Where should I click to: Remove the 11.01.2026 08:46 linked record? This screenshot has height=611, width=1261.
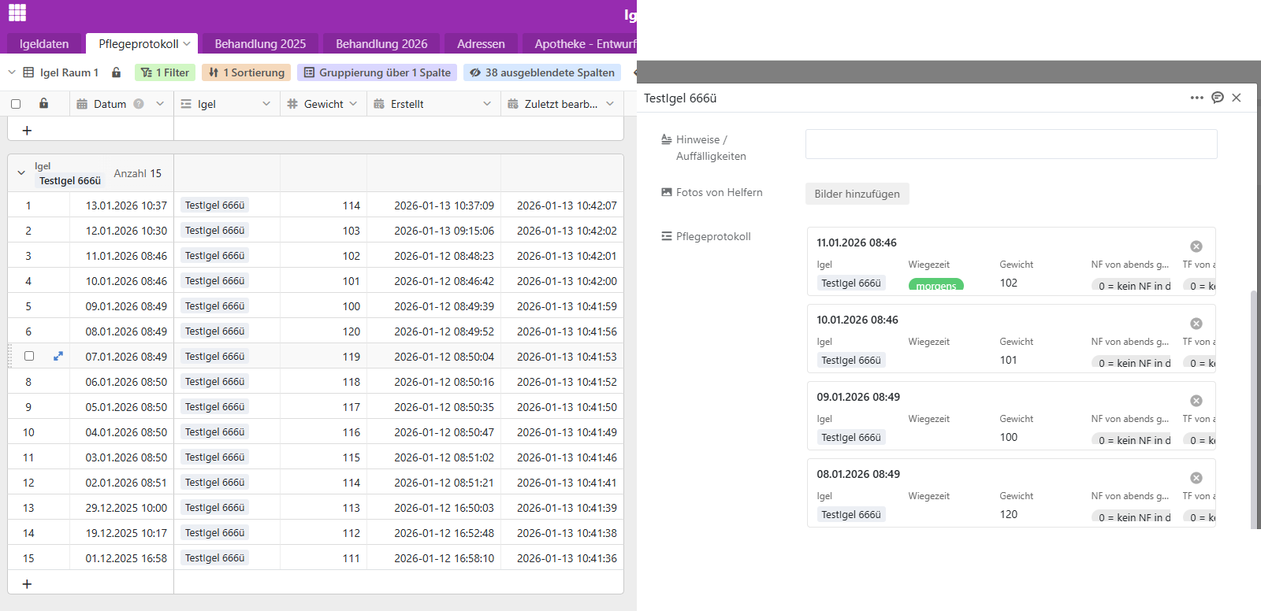[1196, 246]
